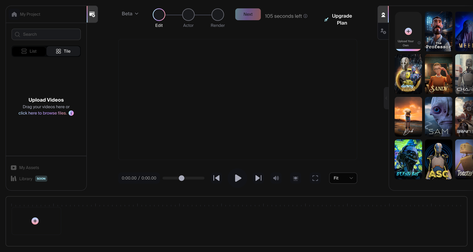Image resolution: width=473 pixels, height=252 pixels.
Task: Click the safe-area frame icon beside volume
Action: (296, 178)
